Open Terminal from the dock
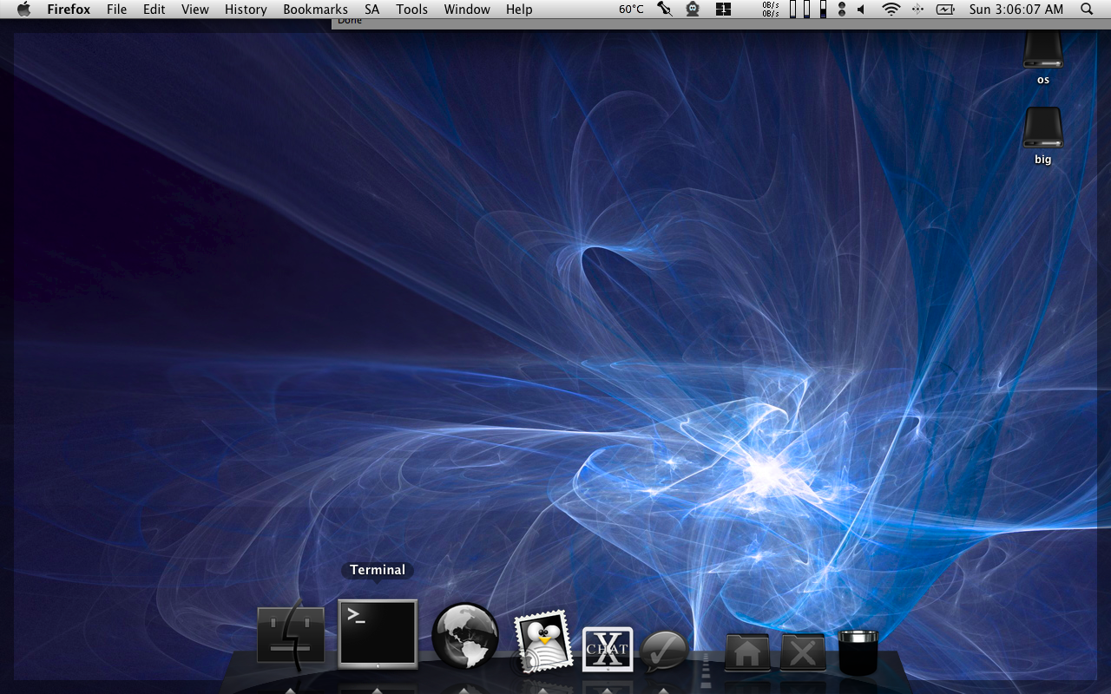 378,634
